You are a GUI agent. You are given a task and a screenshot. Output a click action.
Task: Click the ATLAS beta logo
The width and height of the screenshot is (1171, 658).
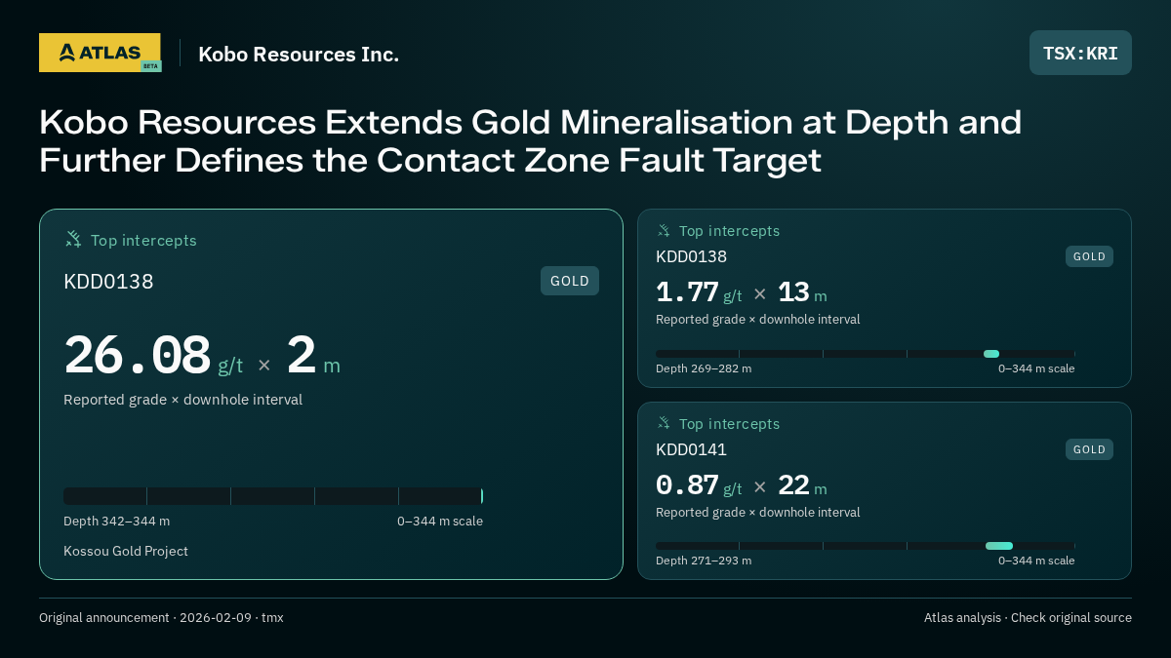click(100, 53)
